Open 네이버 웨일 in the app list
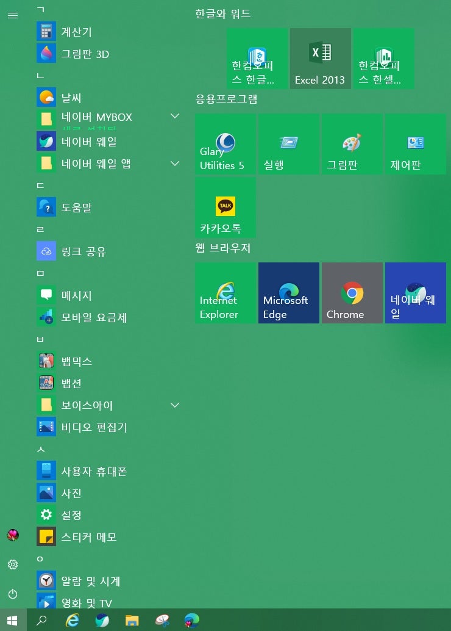The image size is (451, 631). tap(108, 142)
